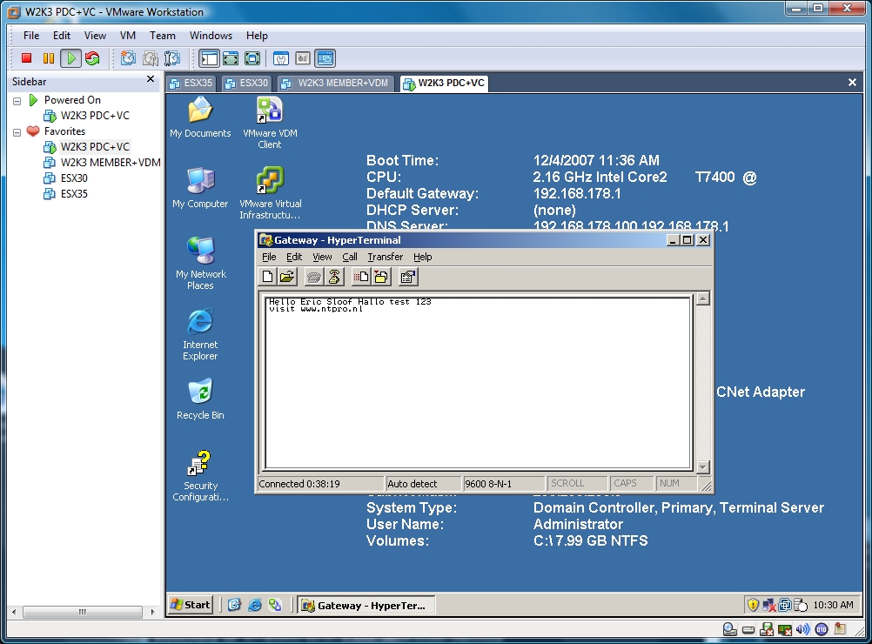Click the Send file icon in HyperTerminal
872x644 pixels.
pyautogui.click(x=361, y=277)
